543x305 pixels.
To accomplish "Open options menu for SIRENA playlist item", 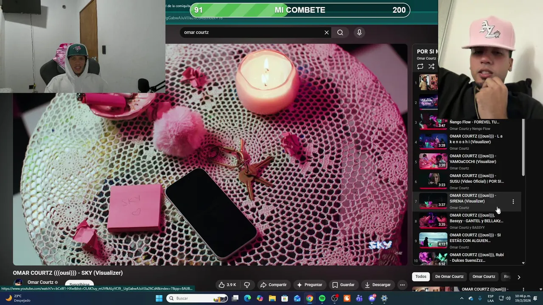I will pos(513,202).
